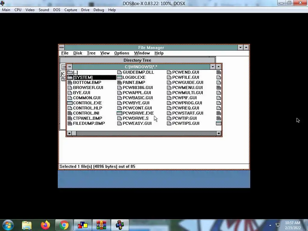Select the PCWCONT.GUI file name

click(137, 108)
